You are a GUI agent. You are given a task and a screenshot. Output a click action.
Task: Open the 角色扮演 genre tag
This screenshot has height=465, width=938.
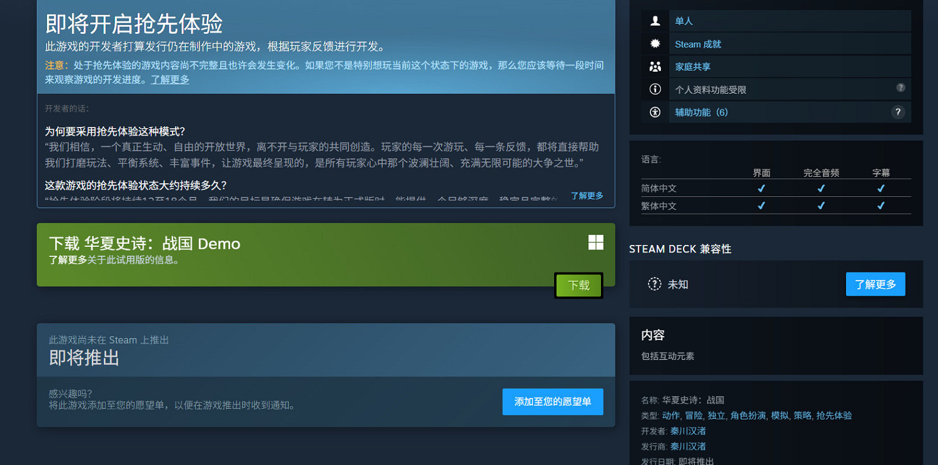tap(748, 416)
